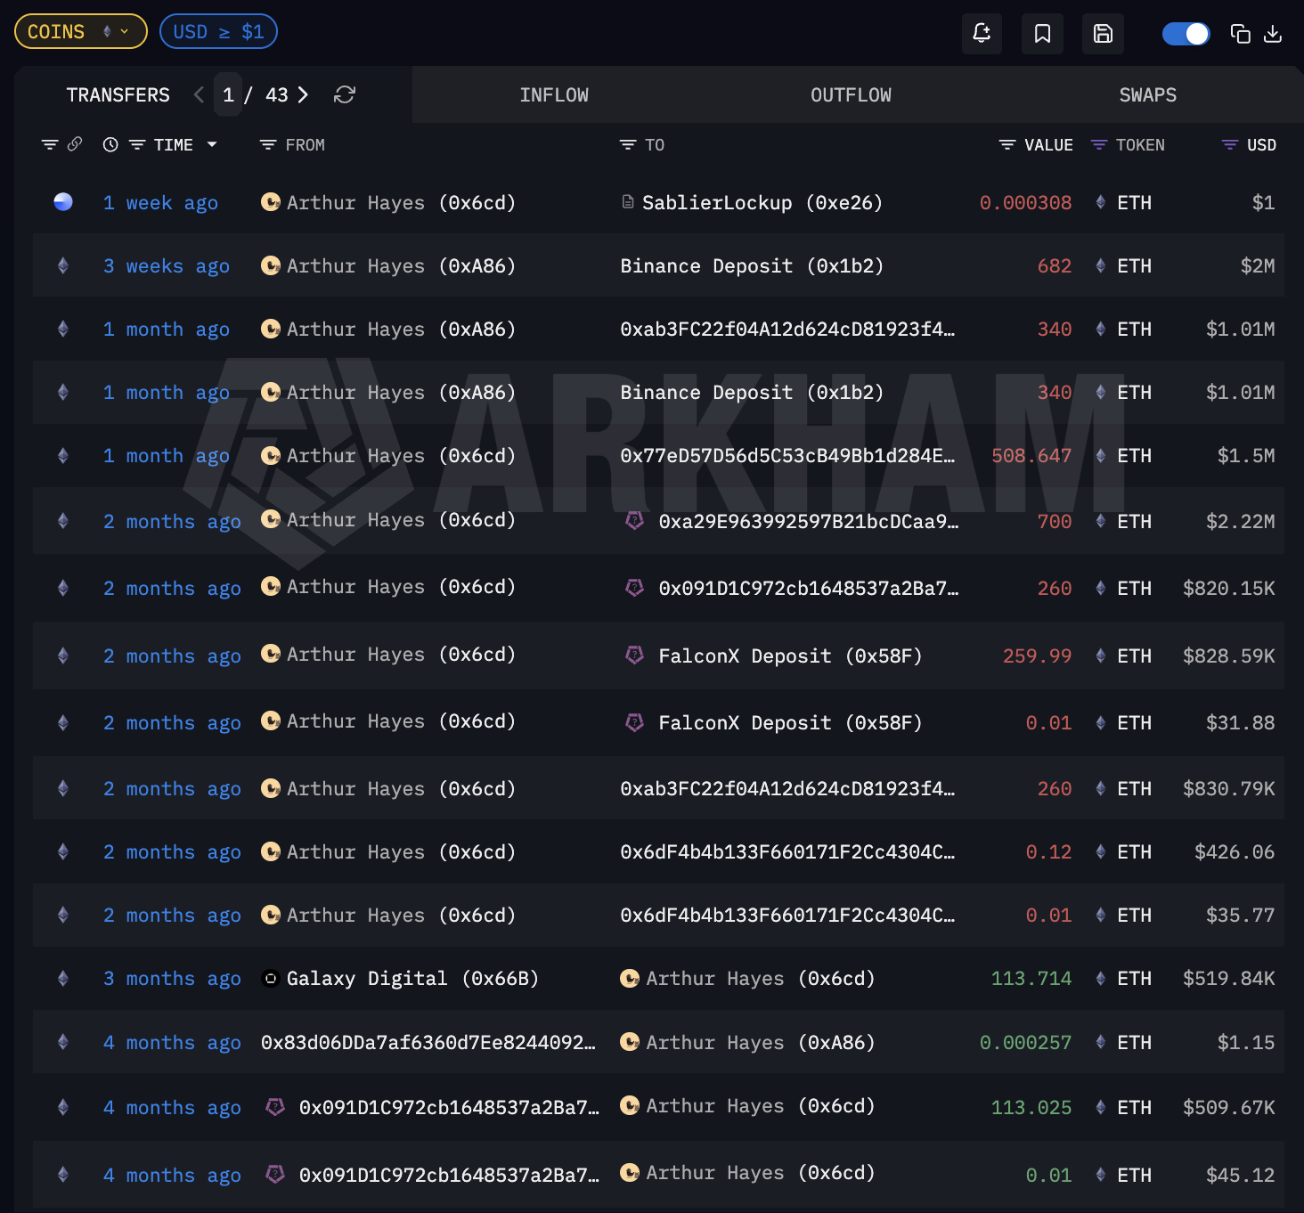Click the chain icon on the 1 week ago row
This screenshot has height=1213, width=1304.
(63, 202)
